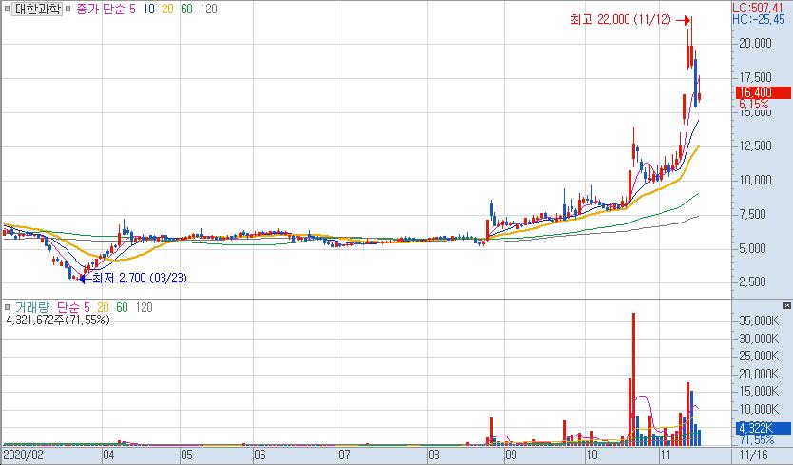This screenshot has height=465, width=793.
Task: Click the small square before 대한과학
Action: (7, 9)
